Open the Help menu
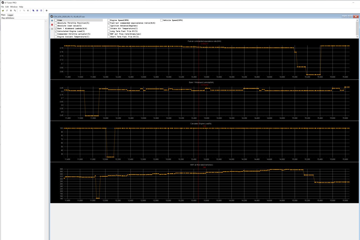Viewport: 360px width, 240px height. [x=21, y=7]
